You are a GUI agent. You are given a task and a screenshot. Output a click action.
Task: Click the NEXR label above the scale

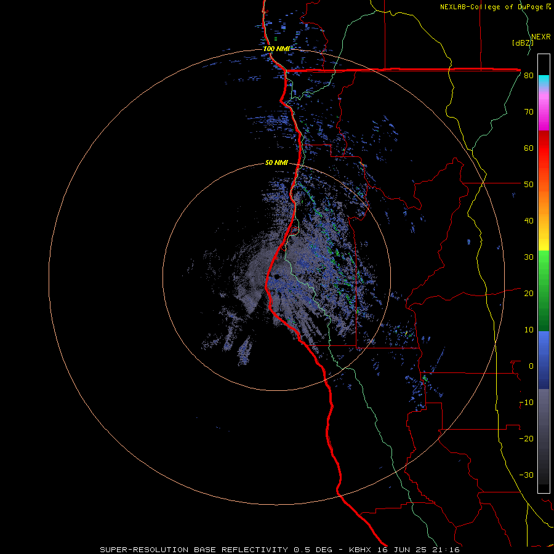click(x=540, y=37)
